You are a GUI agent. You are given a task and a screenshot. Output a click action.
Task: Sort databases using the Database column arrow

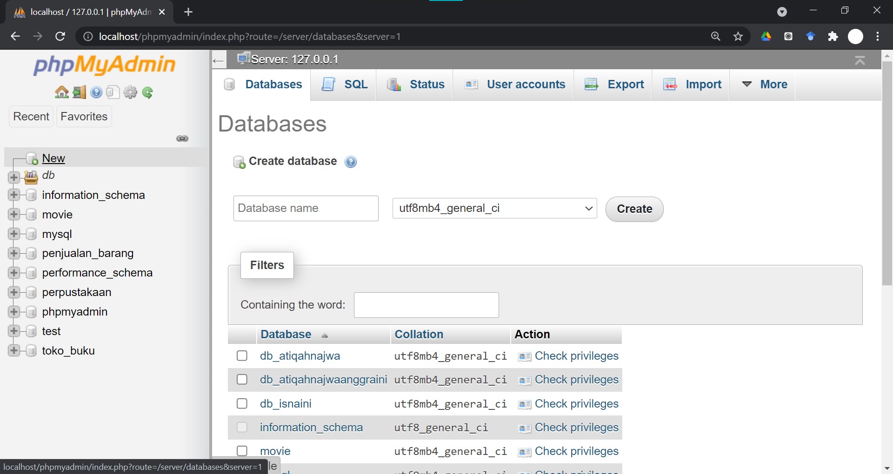pos(325,336)
